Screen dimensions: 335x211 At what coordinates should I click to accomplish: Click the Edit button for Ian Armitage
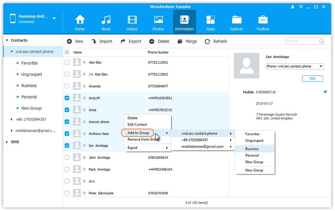[313, 78]
